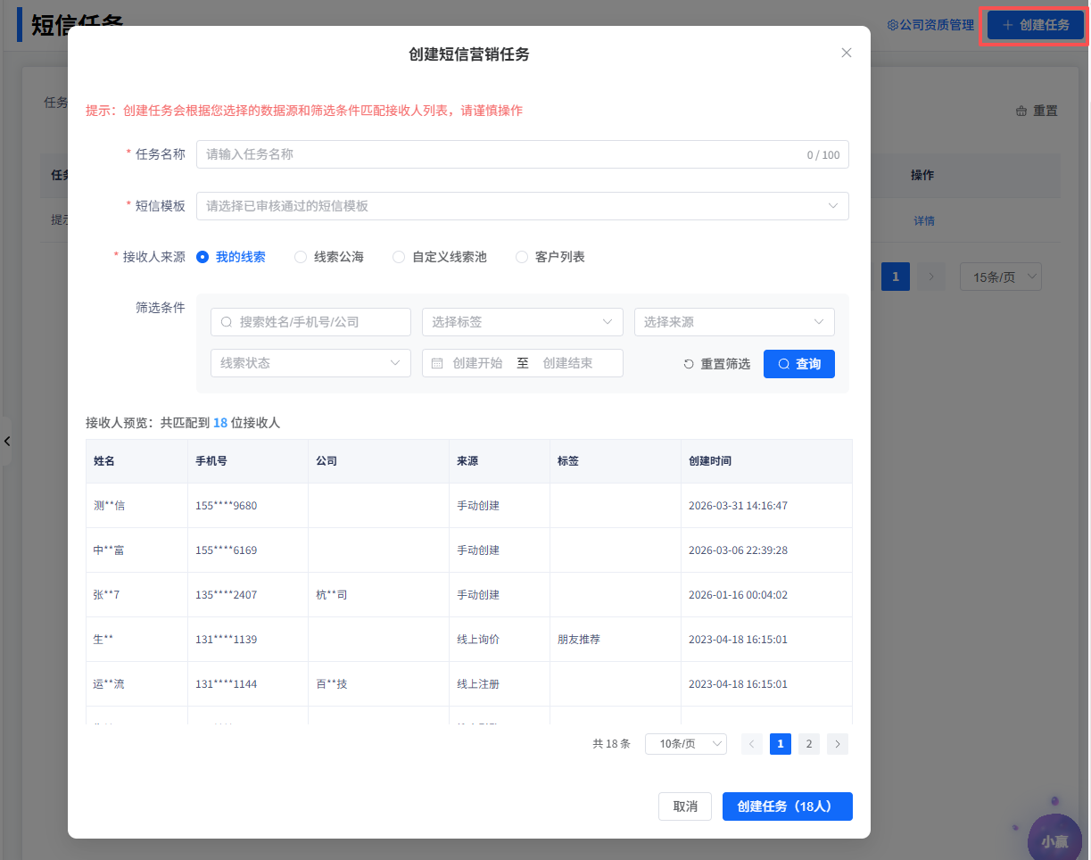Image resolution: width=1091 pixels, height=860 pixels.
Task: Close the create SMS task dialog
Action: click(x=847, y=53)
